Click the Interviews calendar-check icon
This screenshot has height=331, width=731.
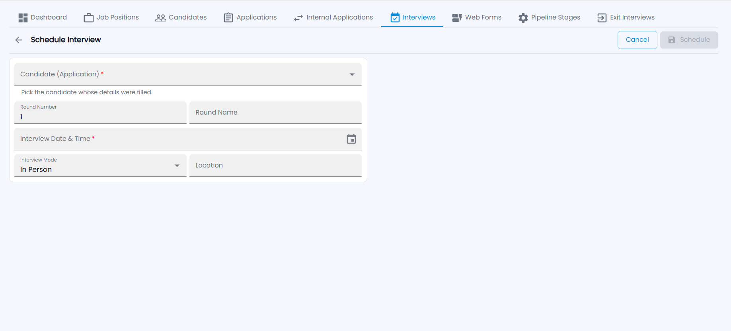tap(395, 18)
